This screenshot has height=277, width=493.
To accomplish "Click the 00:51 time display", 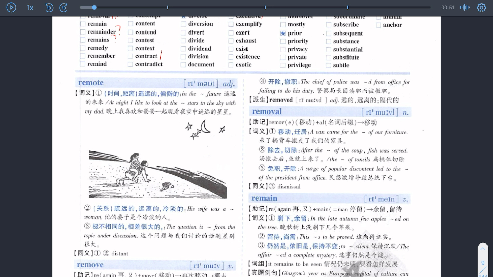I will coord(448,8).
